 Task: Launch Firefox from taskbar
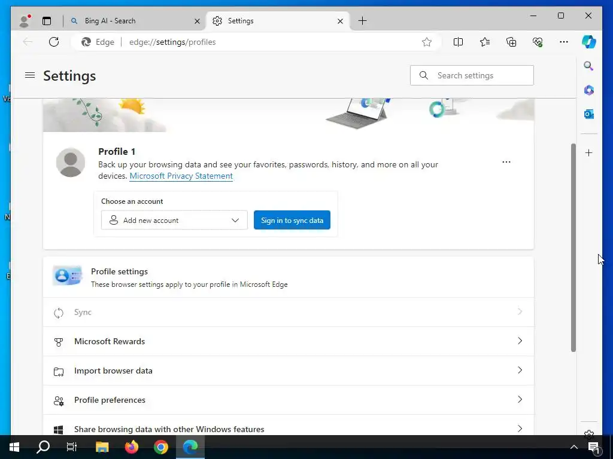point(131,447)
